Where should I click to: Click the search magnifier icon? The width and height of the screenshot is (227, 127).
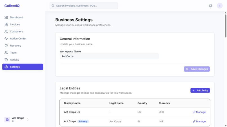[53, 6]
